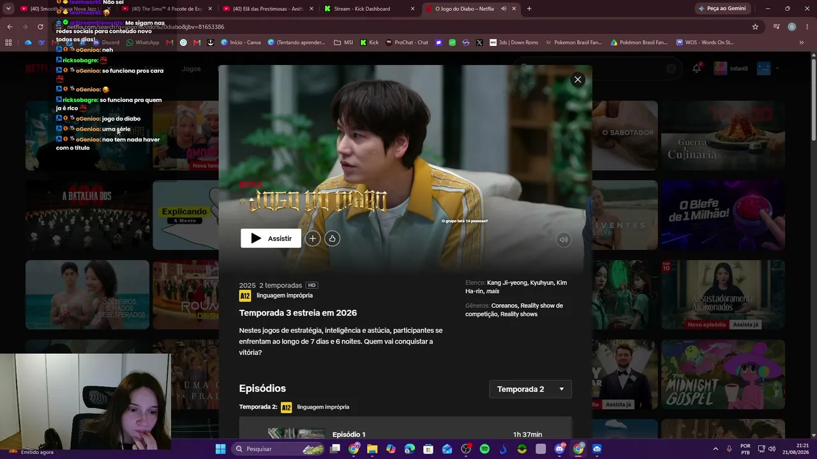Unmute the trailer preview audio
The width and height of the screenshot is (817, 459).
tap(564, 240)
